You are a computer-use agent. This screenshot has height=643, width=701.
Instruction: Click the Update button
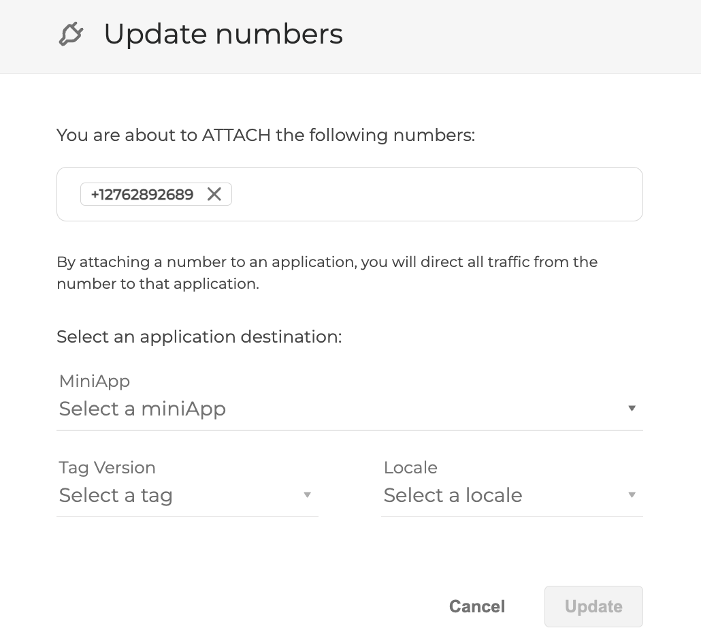(593, 606)
